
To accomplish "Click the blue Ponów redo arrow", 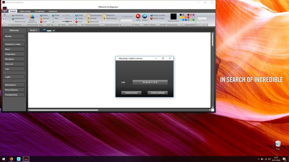I will pos(145,16).
